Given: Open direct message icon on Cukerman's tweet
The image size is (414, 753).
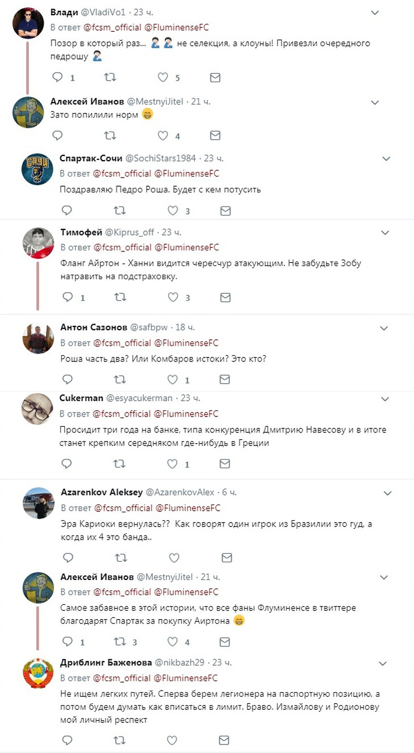Looking at the screenshot, I should [x=225, y=464].
